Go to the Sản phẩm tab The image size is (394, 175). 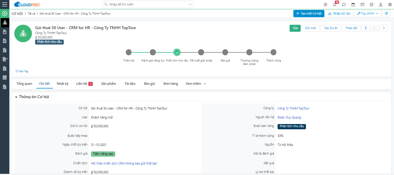109,84
